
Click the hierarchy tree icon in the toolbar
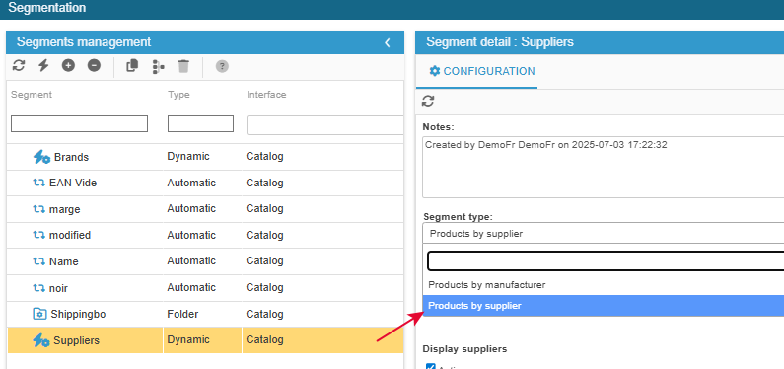[x=158, y=66]
